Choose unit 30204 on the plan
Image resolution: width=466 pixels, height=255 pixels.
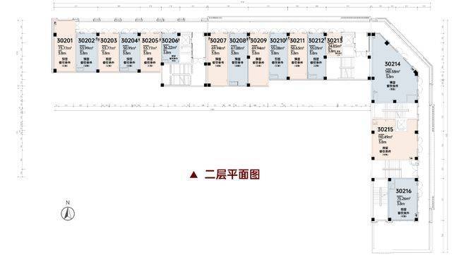130,52
